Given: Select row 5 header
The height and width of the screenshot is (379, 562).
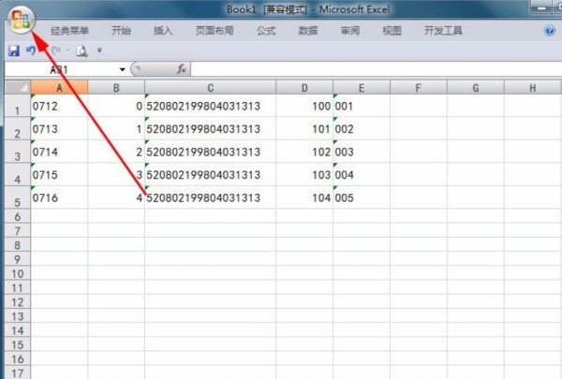Looking at the screenshot, I should click(x=18, y=197).
